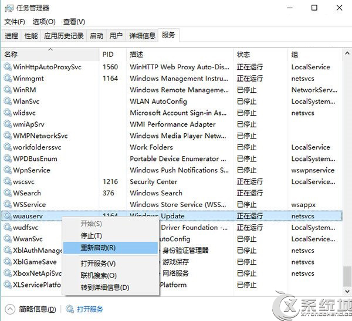Click the scrollbar down arrow
352x321 pixels.
347,291
